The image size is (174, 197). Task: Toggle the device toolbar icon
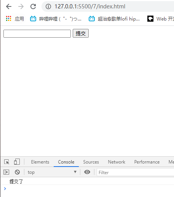pyautogui.click(x=17, y=162)
